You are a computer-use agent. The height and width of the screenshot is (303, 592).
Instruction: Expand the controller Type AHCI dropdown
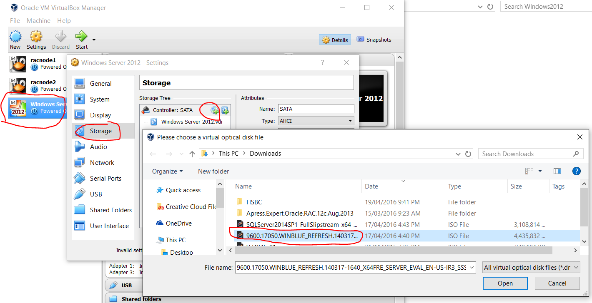click(316, 121)
